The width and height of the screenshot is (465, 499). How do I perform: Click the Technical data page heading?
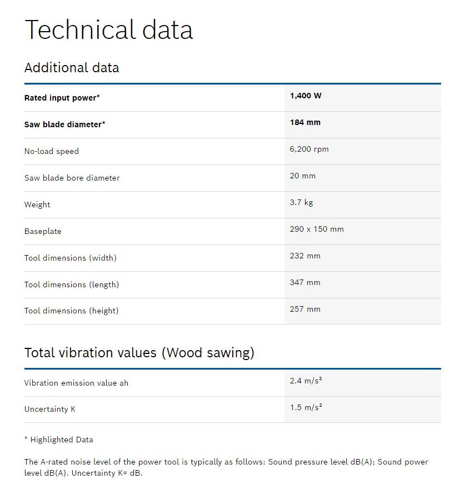point(108,29)
